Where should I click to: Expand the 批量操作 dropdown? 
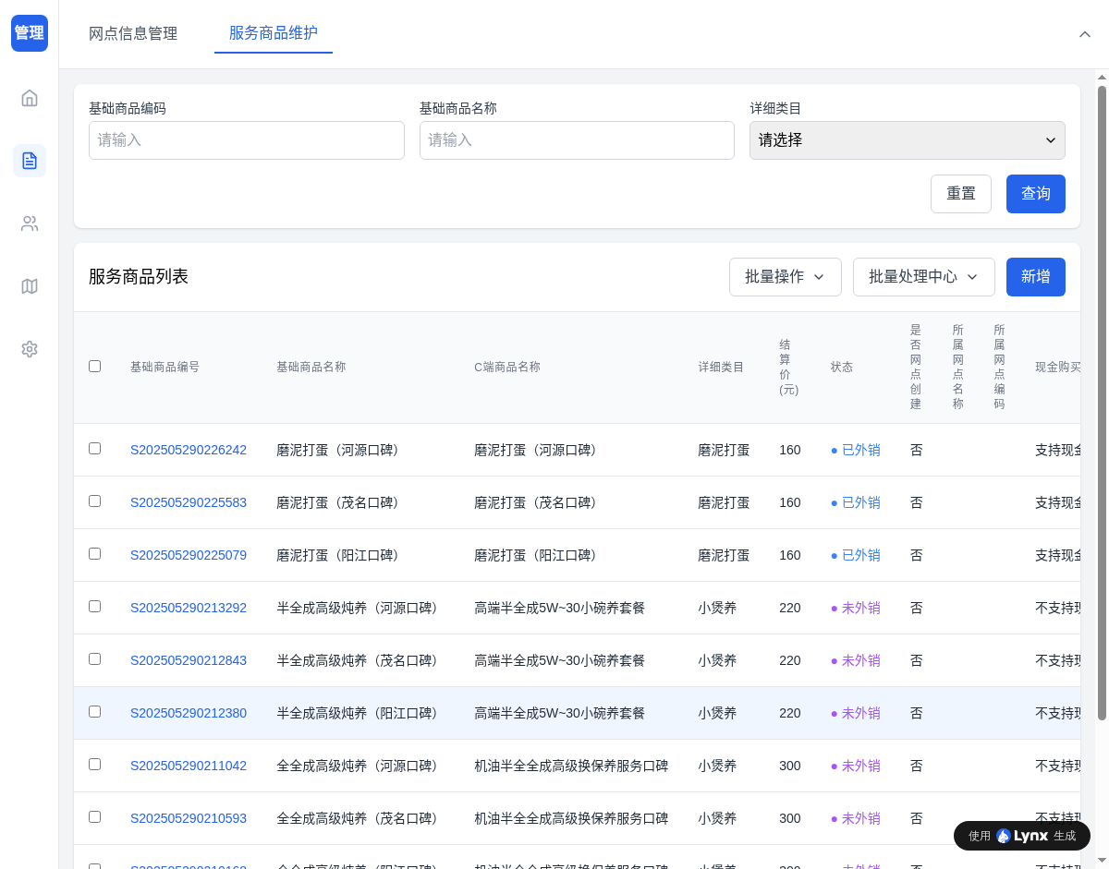[785, 277]
